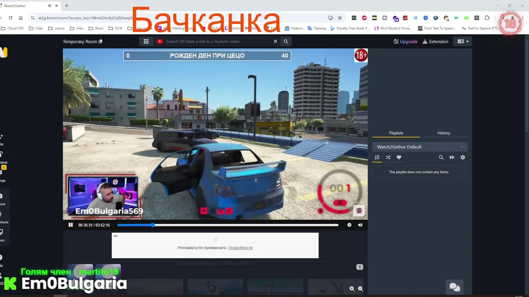
Task: Click the search magnifier button in top bar
Action: [286, 41]
